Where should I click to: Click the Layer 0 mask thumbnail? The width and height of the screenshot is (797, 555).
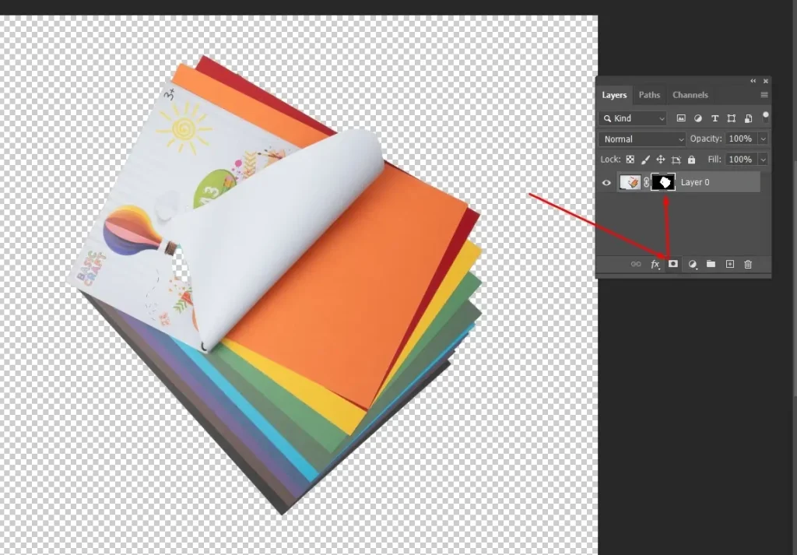click(663, 182)
